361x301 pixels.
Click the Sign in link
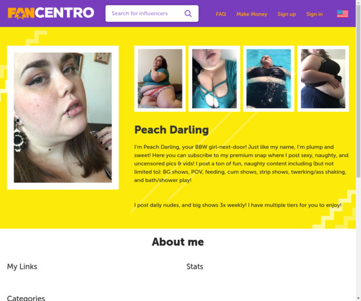tap(315, 14)
